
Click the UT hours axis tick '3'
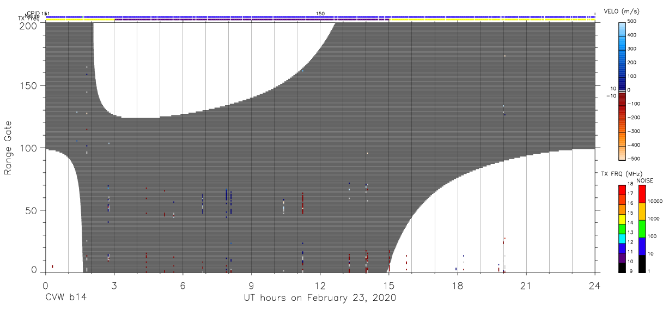point(114,286)
